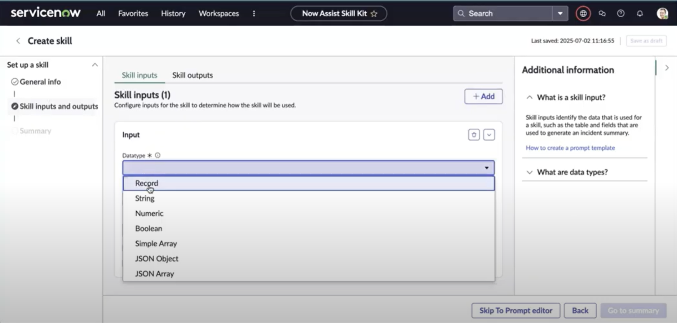Click the Datatype info icon

(158, 155)
